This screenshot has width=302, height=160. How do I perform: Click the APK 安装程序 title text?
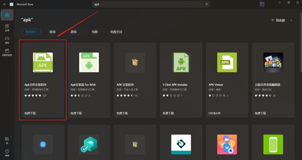point(125,84)
